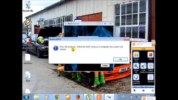The height and width of the screenshot is (100, 178).
Task: Open TipCam settings gear
Action: [x=144, y=91]
